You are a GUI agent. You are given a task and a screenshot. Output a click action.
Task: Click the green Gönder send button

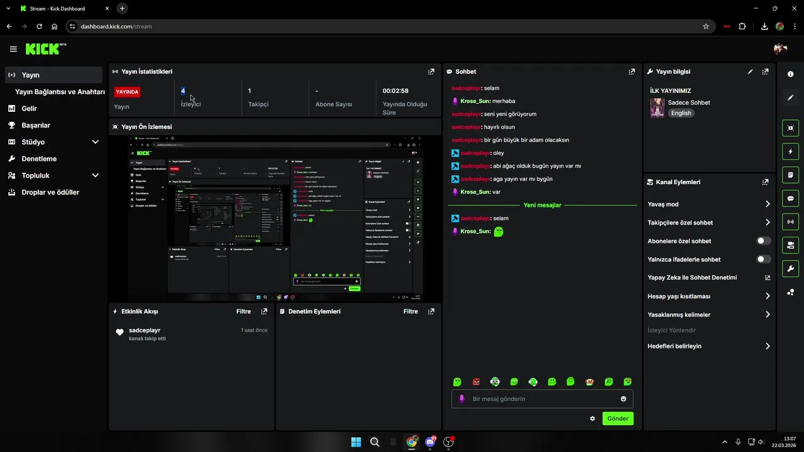click(x=618, y=419)
